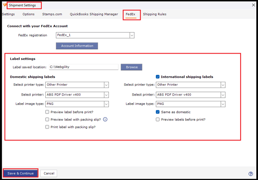Click the Webgility logo icon in title bar
The height and width of the screenshot is (180, 258).
pos(4,5)
